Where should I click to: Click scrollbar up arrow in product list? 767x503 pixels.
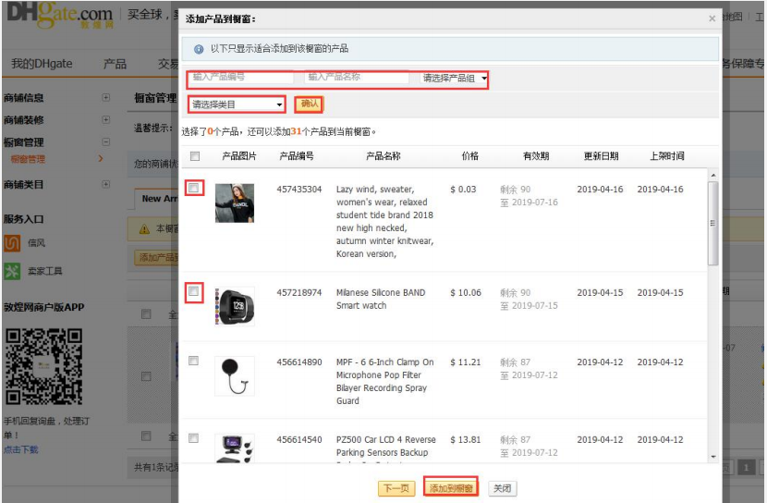(713, 175)
